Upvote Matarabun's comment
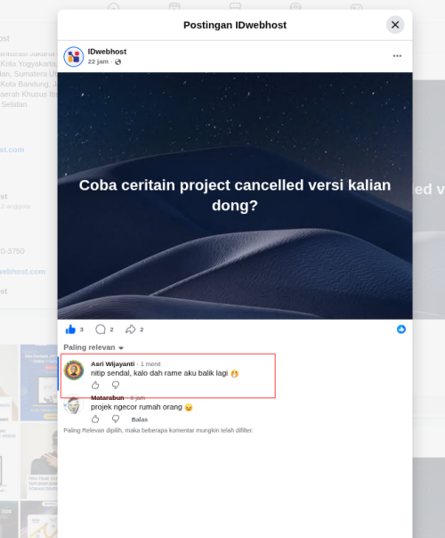Viewport: 445px width, 538px height. coord(95,419)
